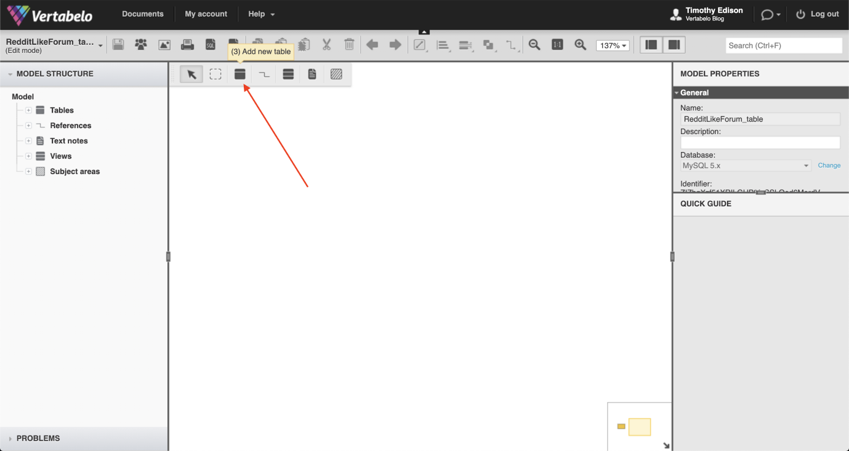Click the undo left arrow icon

[x=372, y=45]
